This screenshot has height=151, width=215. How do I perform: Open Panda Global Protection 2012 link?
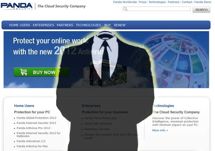37,118
